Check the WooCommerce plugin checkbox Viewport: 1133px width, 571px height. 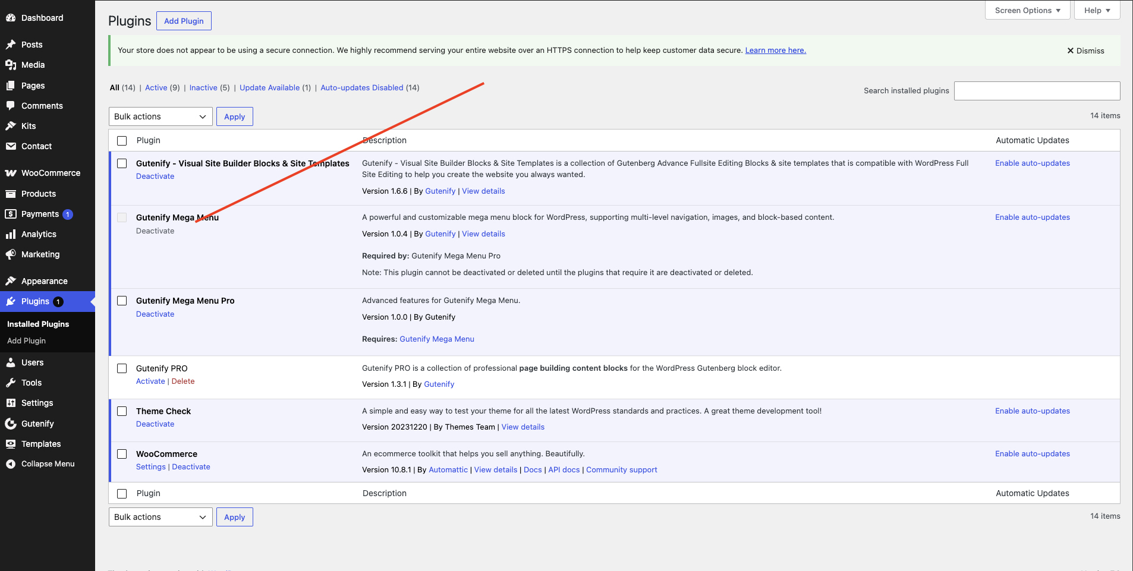tap(122, 454)
